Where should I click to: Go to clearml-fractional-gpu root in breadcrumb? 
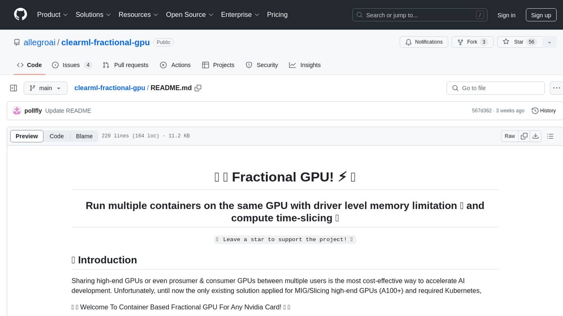coord(110,88)
